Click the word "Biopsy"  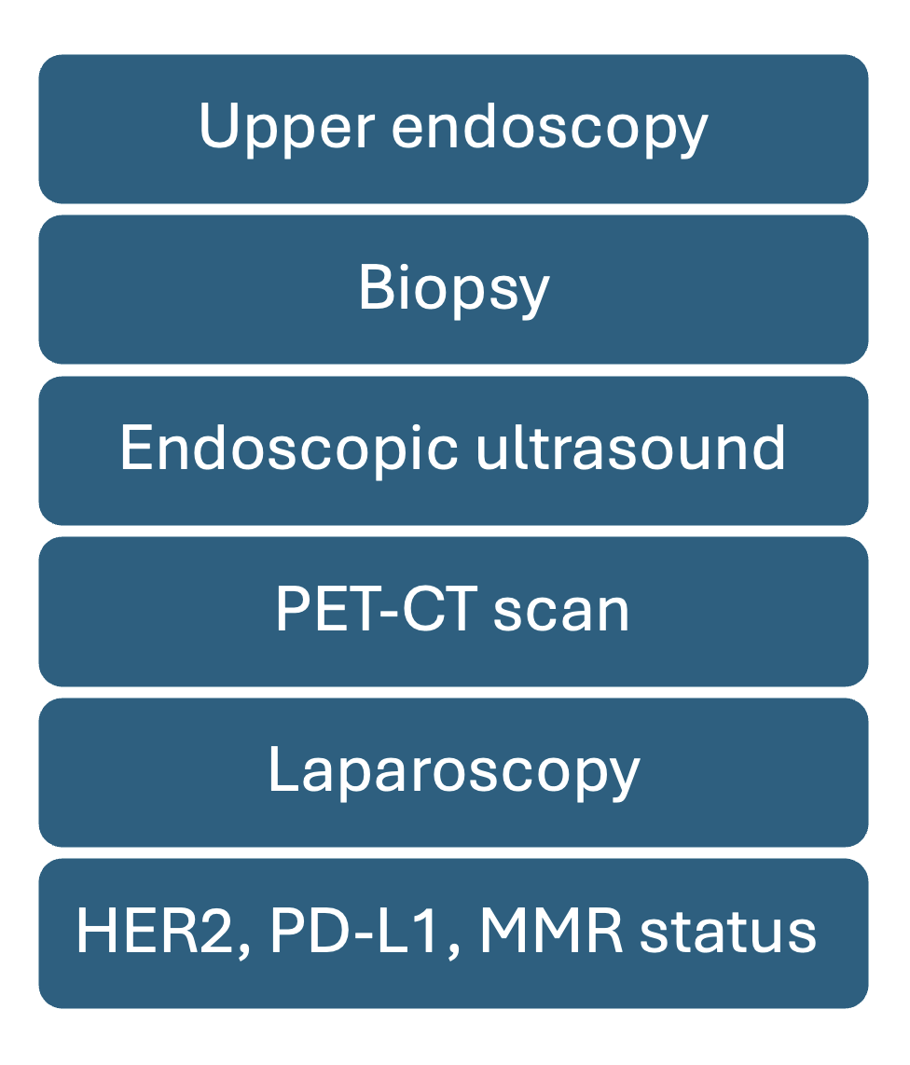[x=454, y=291]
